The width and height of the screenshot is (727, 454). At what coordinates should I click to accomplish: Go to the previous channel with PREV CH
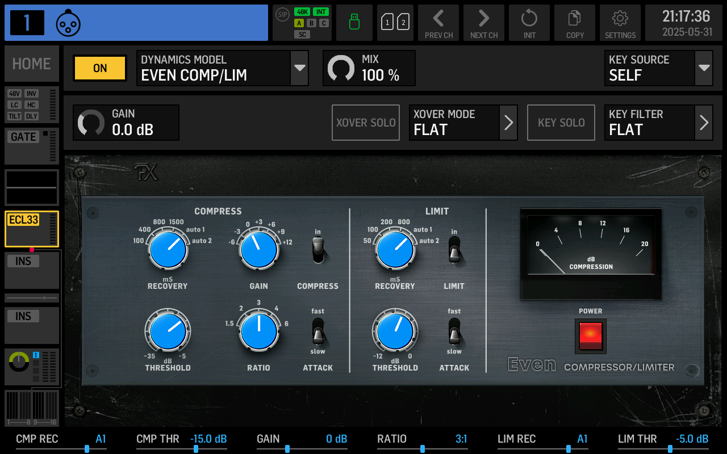(x=438, y=23)
